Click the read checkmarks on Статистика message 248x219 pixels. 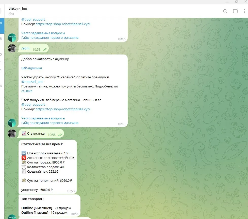pyautogui.click(x=60, y=135)
